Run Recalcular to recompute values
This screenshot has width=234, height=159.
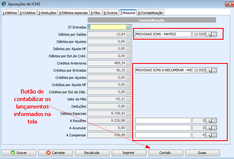point(92,153)
